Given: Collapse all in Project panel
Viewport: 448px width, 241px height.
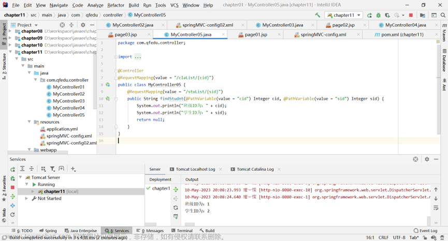Looking at the screenshot, I should [x=71, y=25].
